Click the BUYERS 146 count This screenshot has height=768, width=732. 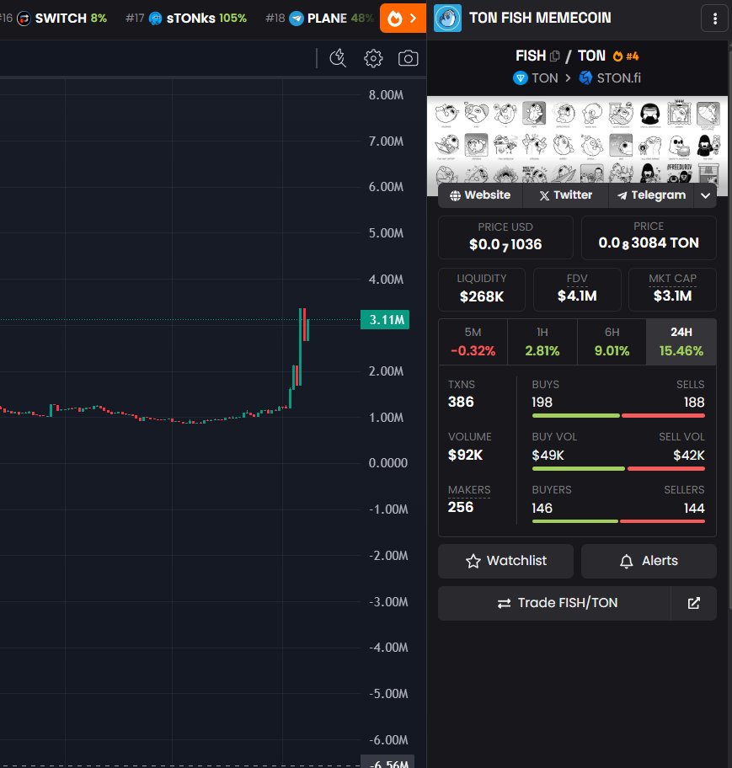pyautogui.click(x=542, y=508)
